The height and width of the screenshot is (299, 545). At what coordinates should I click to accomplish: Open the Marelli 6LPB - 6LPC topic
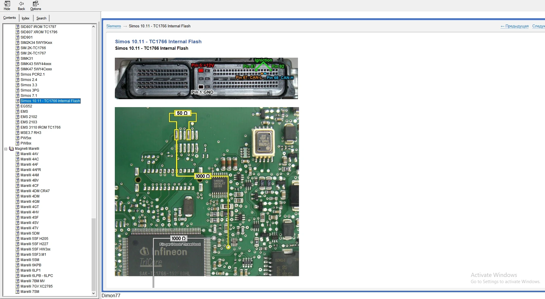[x=37, y=276]
